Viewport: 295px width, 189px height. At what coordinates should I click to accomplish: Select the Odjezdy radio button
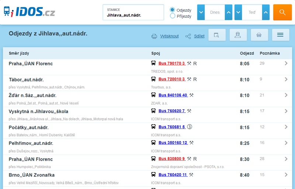(172, 10)
